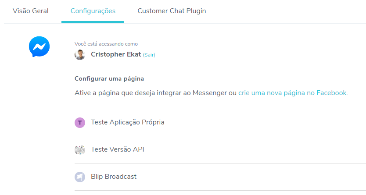This screenshot has width=366, height=195.
Task: Choose the Teste Versão API page name
Action: [x=118, y=149]
